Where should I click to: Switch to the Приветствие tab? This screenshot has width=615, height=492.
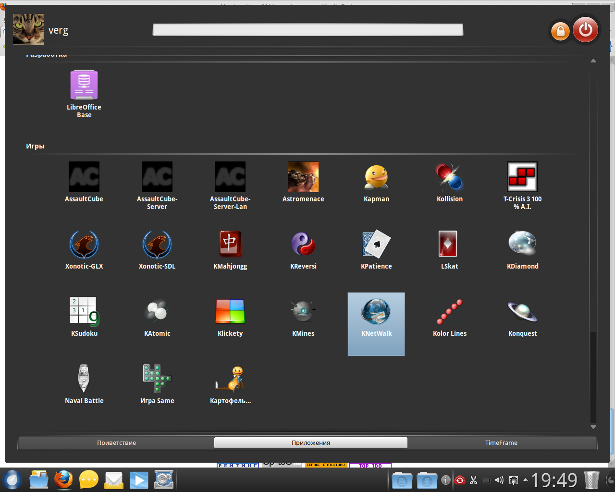pyautogui.click(x=116, y=443)
